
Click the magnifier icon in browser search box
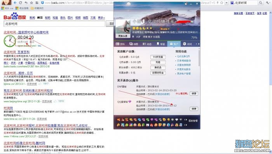coord(261,3)
